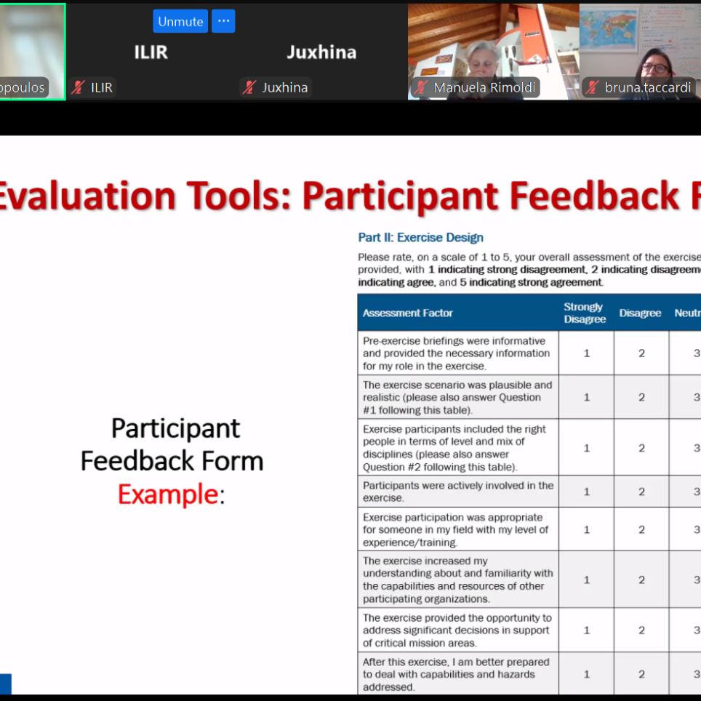701x701 pixels.
Task: Select the highlighted speaker's video tile ending in 'opoulos'
Action: point(32,52)
